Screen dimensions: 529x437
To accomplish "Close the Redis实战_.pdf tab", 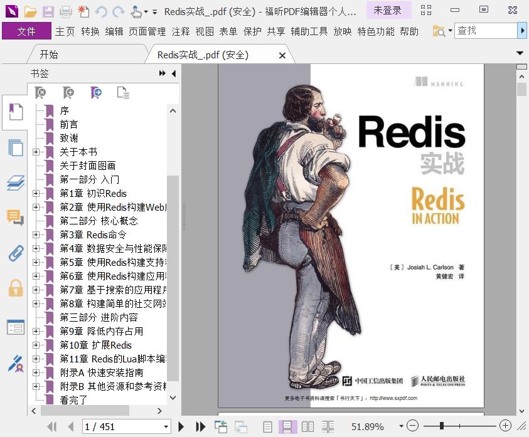I will pos(282,55).
